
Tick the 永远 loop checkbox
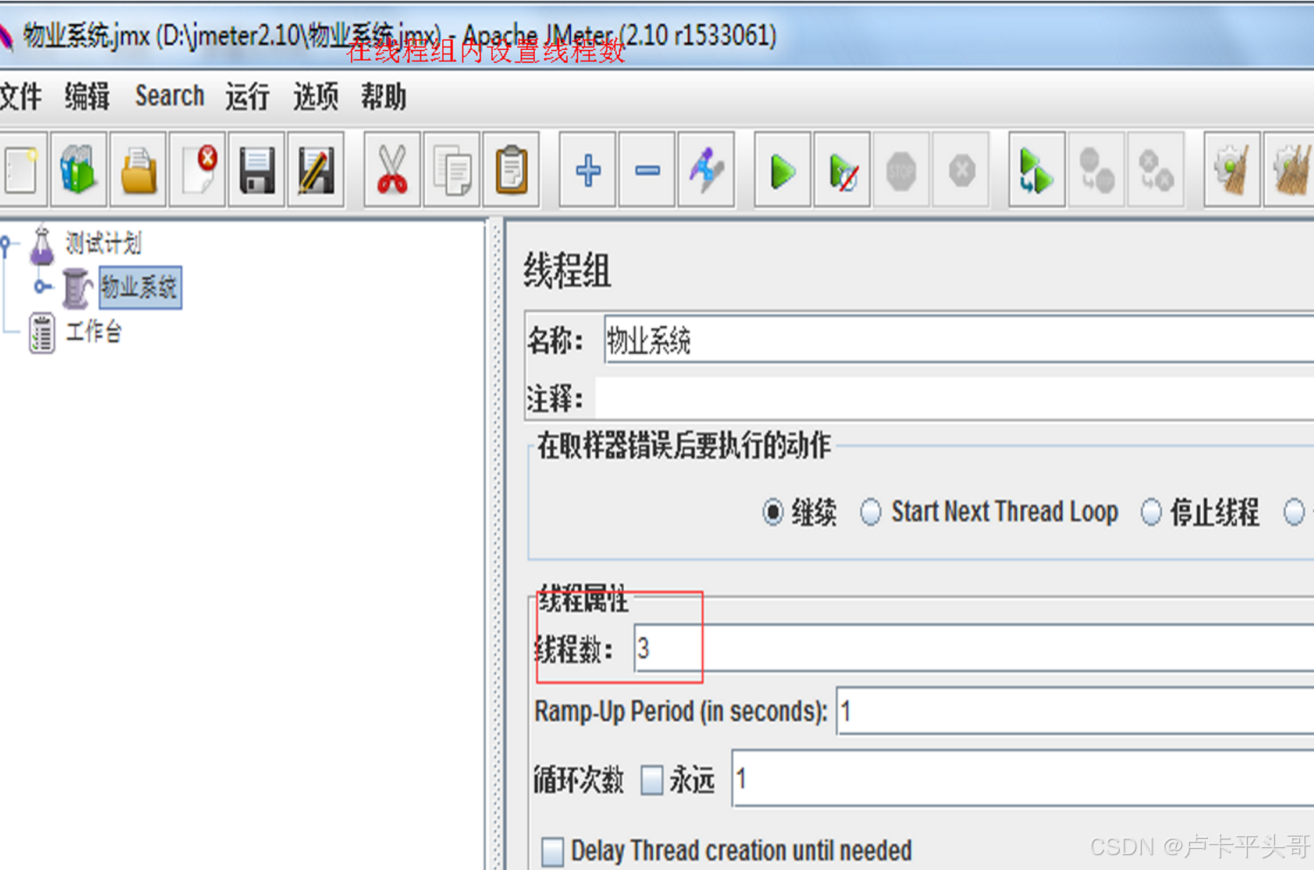(x=651, y=780)
